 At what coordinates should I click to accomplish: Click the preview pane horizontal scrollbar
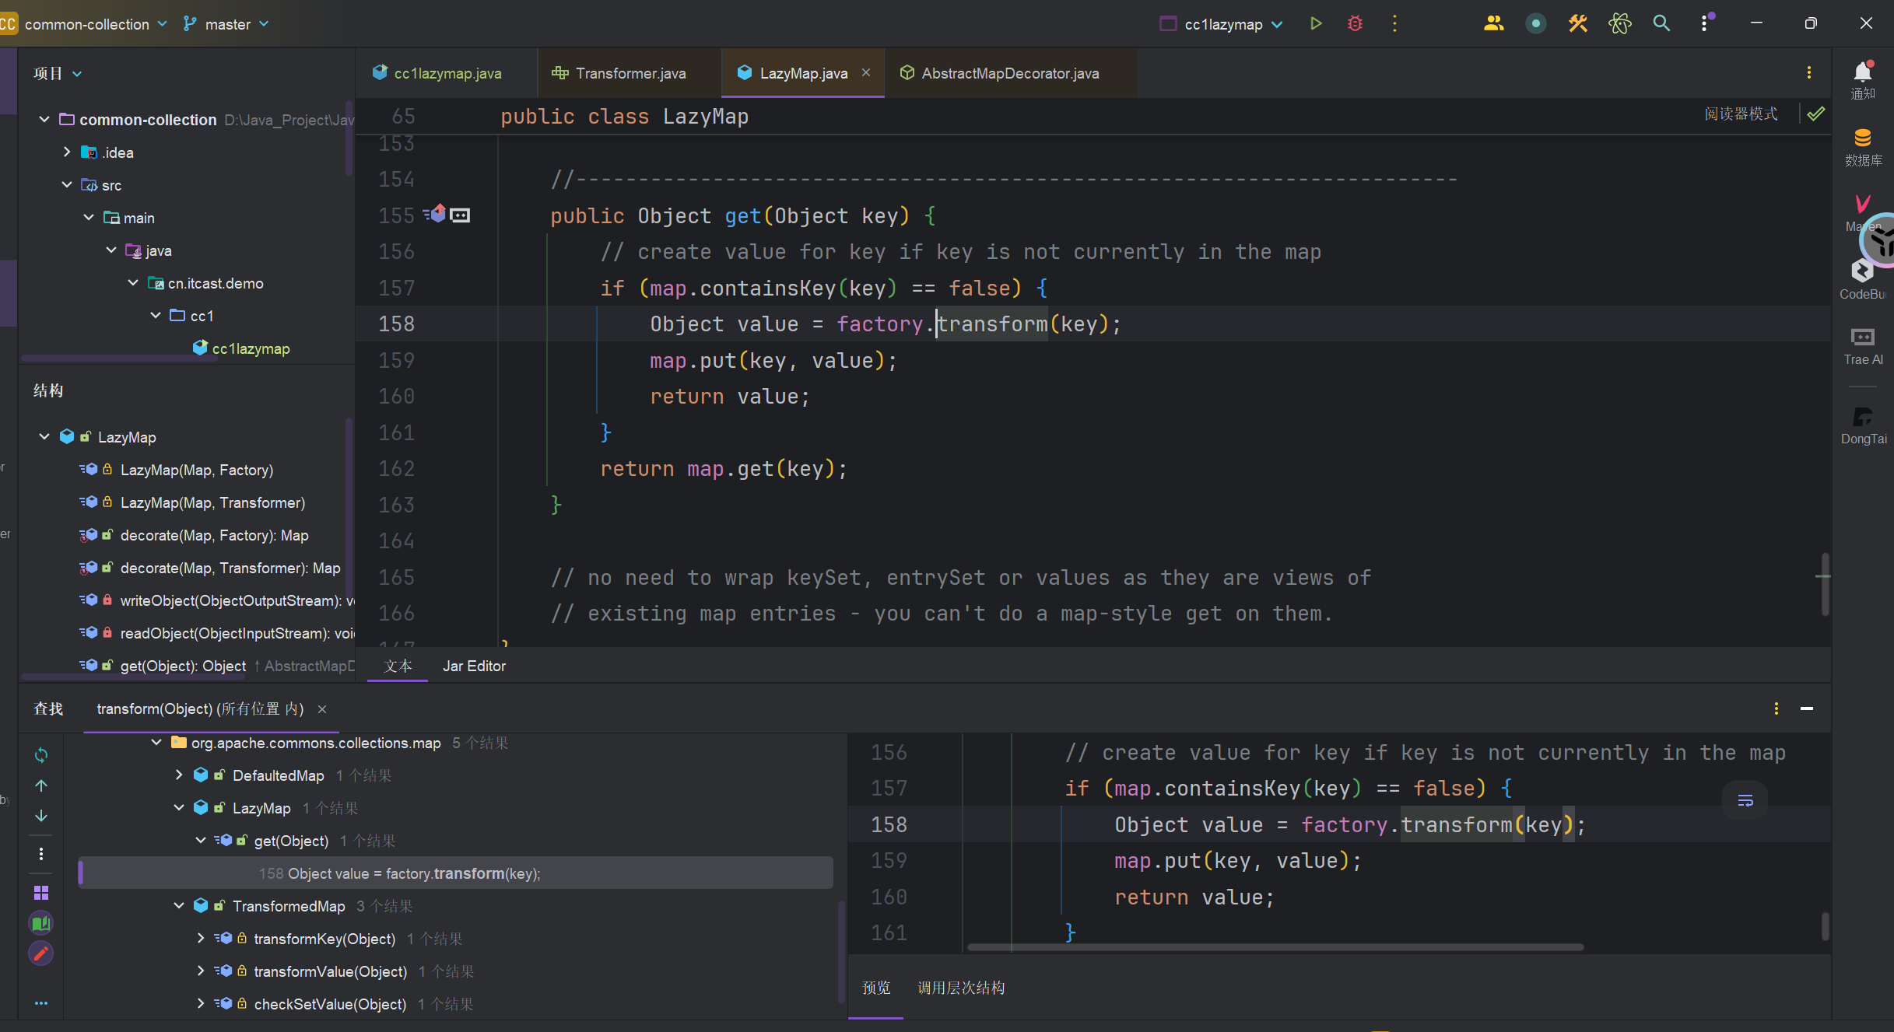click(x=1275, y=947)
